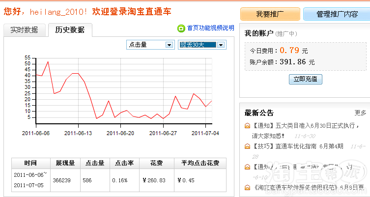
Task: Click the 我要推广 button
Action: [270, 14]
